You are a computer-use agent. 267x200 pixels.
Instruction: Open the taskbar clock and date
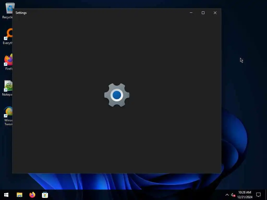point(245,195)
